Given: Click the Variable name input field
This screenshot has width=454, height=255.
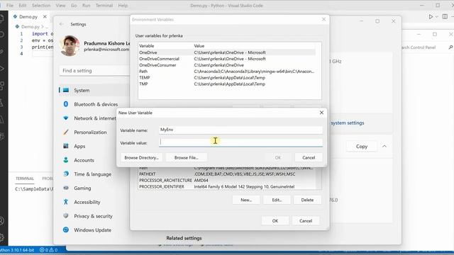Looking at the screenshot, I should 240,130.
